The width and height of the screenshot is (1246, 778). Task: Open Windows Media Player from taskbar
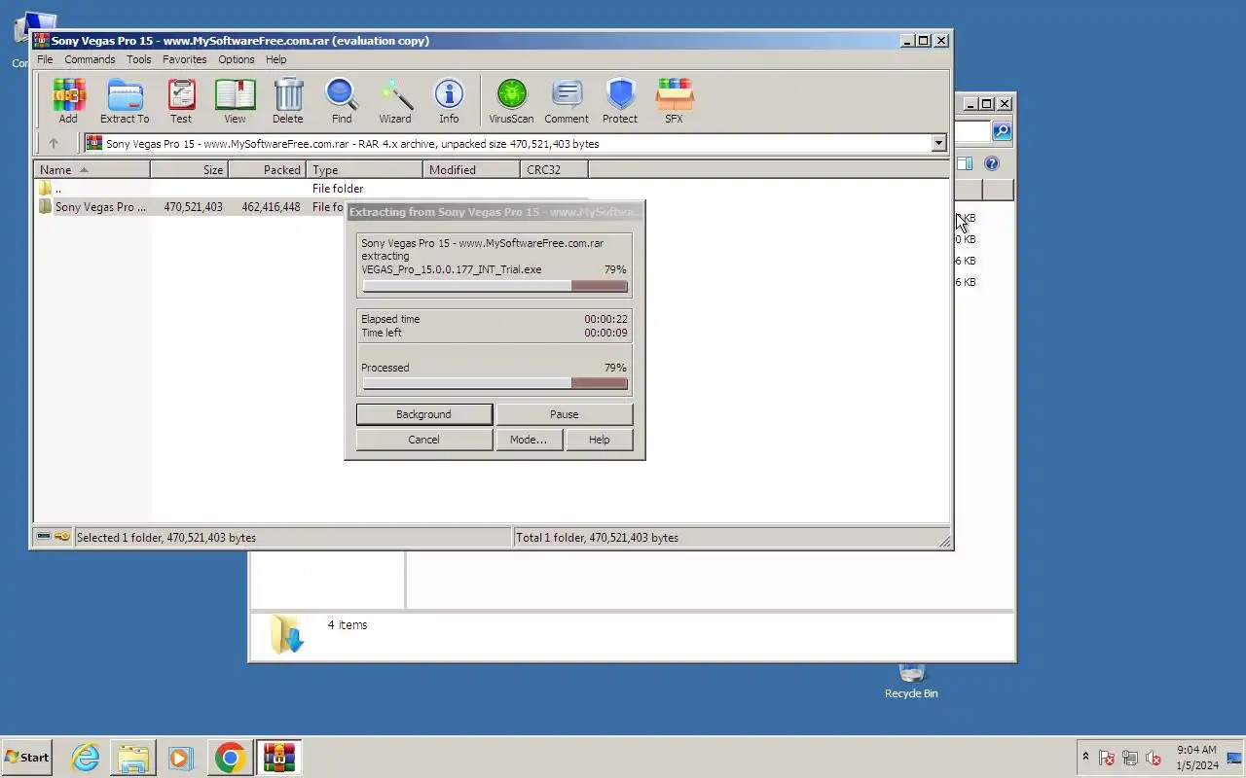181,758
